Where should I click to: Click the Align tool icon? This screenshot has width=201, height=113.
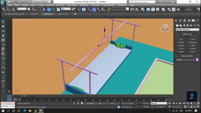click(137, 9)
